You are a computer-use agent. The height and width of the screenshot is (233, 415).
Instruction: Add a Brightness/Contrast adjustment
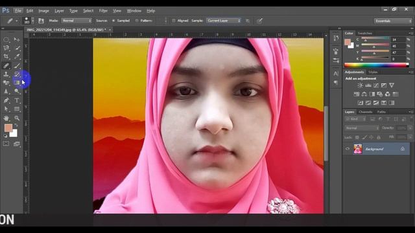[x=361, y=85]
